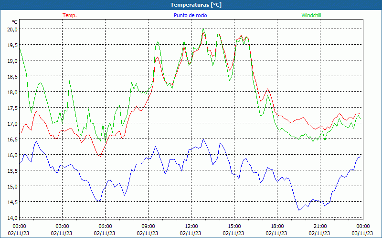Click the '03:00' time label
The image size is (382, 238).
tap(62, 226)
